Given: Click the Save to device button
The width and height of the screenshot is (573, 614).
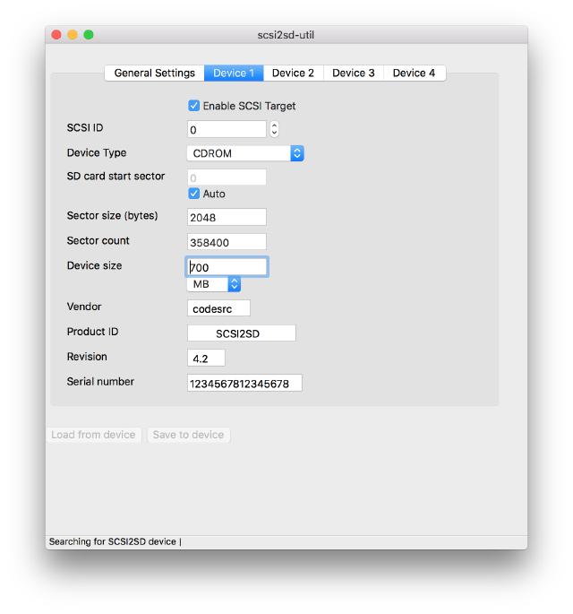Looking at the screenshot, I should pyautogui.click(x=188, y=435).
